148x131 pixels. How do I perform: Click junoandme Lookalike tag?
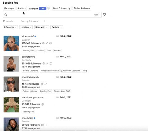pos(71,71)
